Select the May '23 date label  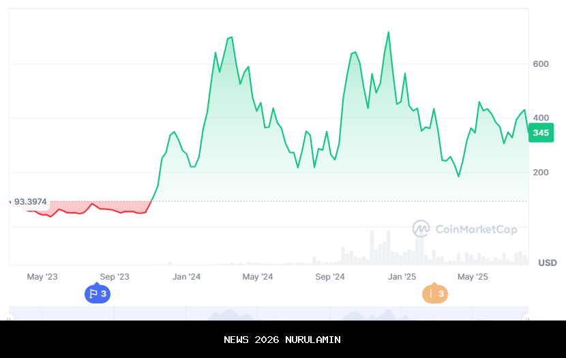click(42, 277)
